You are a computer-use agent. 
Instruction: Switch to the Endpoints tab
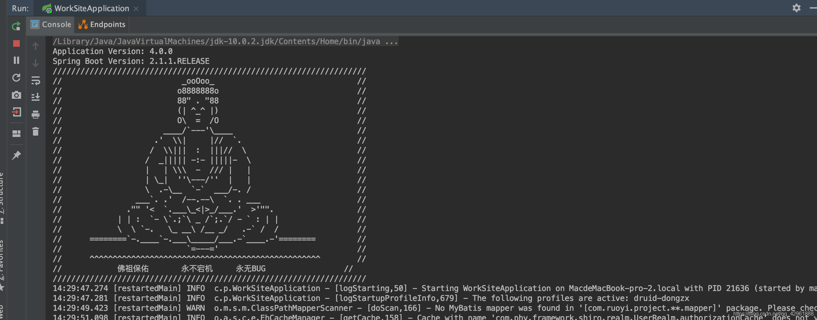pyautogui.click(x=102, y=25)
